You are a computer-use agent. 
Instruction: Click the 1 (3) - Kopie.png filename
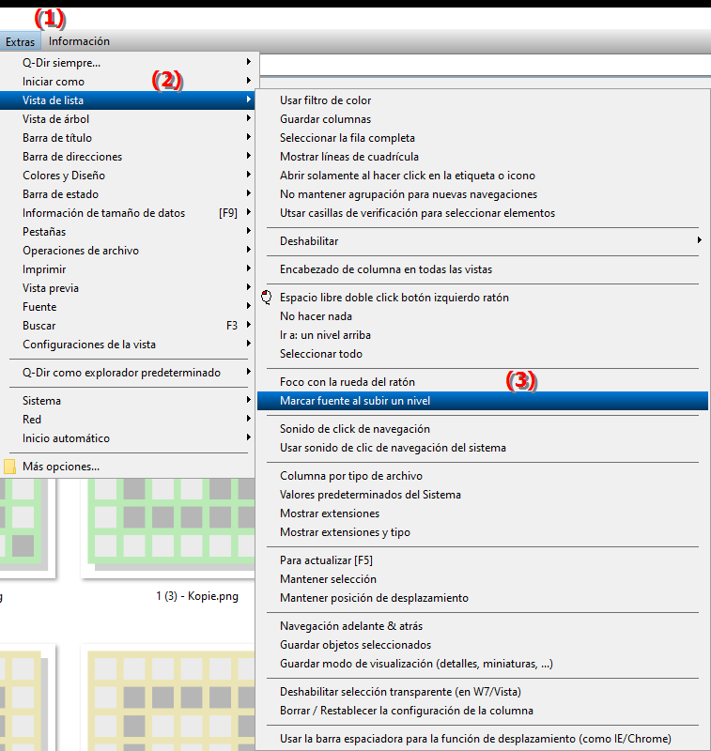pos(197,596)
